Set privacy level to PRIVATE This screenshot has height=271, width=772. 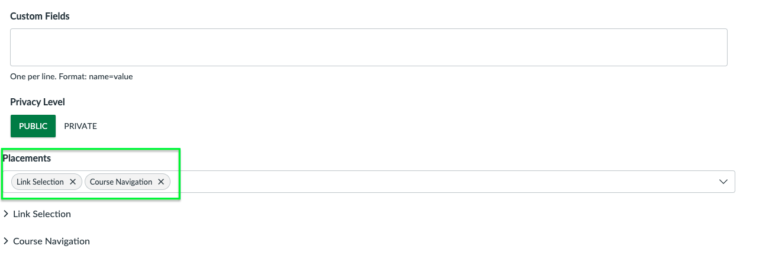81,126
